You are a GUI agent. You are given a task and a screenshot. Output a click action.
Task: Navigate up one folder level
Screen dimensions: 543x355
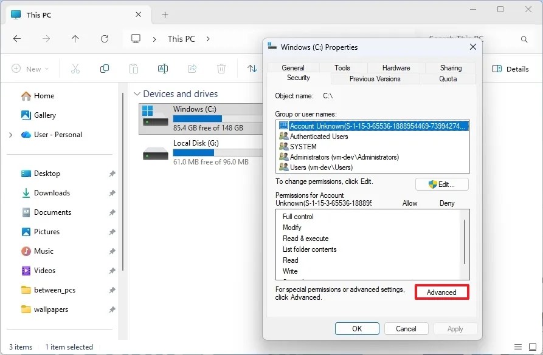(x=74, y=38)
